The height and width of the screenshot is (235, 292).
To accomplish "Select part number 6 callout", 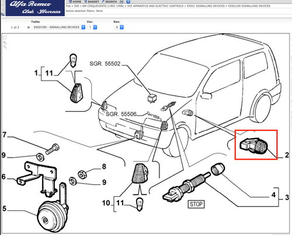I will coord(4,177).
